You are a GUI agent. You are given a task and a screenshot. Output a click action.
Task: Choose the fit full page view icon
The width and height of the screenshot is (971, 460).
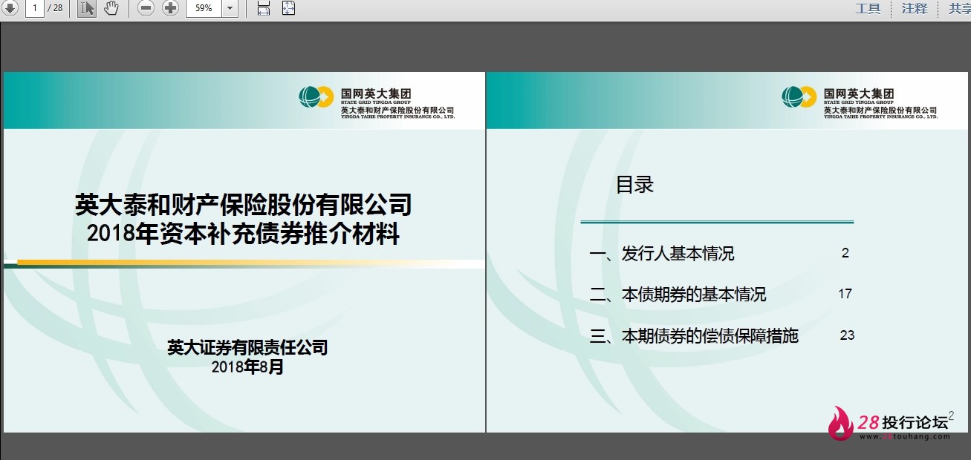289,8
